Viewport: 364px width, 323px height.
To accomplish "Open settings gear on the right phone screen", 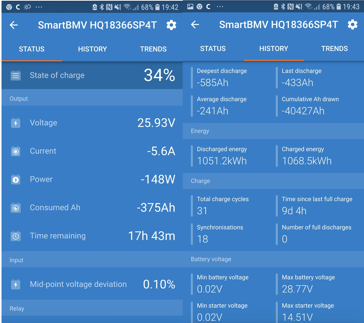I will (x=353, y=24).
